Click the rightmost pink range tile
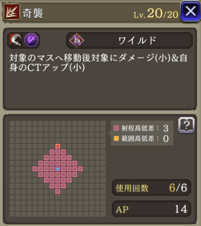The height and width of the screenshot is (226, 201). pyautogui.click(x=81, y=169)
